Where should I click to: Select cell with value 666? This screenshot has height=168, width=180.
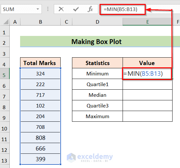point(41,148)
